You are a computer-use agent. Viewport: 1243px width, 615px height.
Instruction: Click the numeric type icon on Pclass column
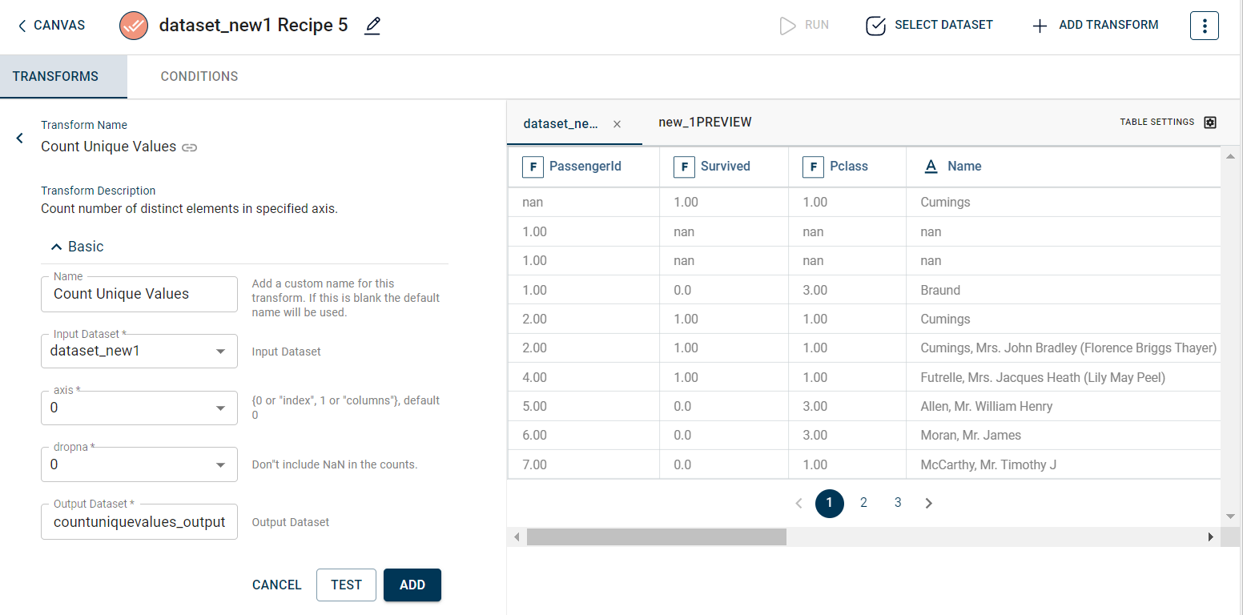click(x=813, y=167)
